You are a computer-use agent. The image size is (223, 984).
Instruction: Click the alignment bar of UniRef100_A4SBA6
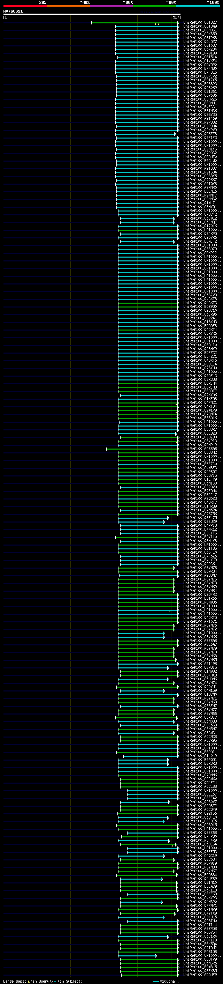coord(143,449)
